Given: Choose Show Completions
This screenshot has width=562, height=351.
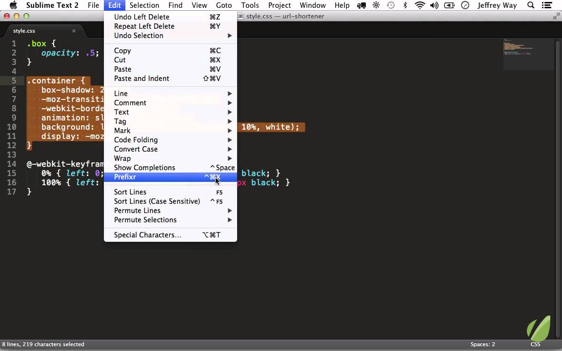Looking at the screenshot, I should coord(170,168).
